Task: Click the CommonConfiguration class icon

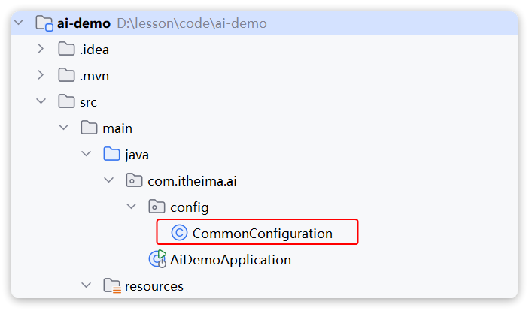Action: point(179,233)
